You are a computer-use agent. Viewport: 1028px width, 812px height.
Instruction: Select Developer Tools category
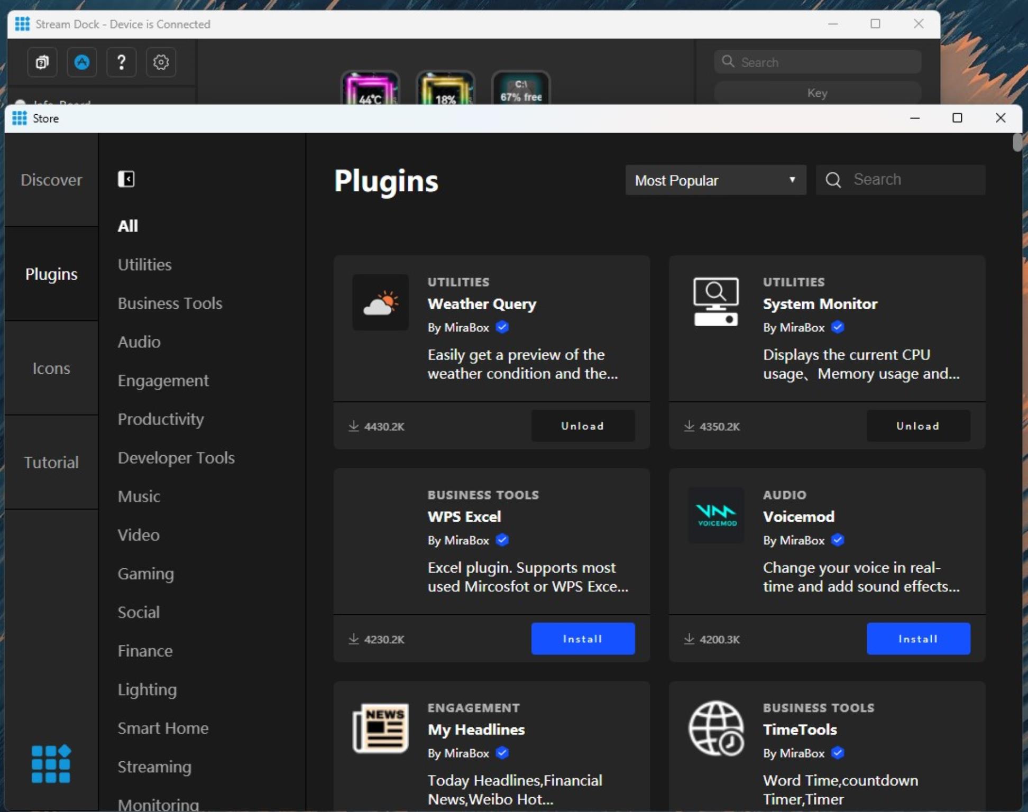pyautogui.click(x=176, y=458)
